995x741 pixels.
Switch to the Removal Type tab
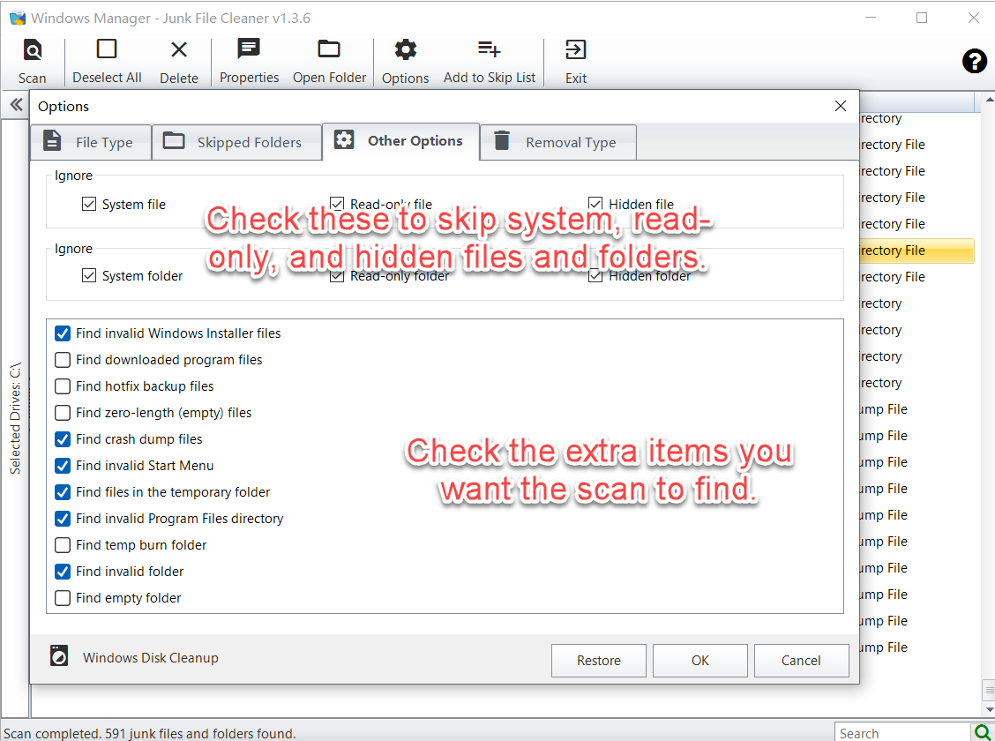coord(558,142)
